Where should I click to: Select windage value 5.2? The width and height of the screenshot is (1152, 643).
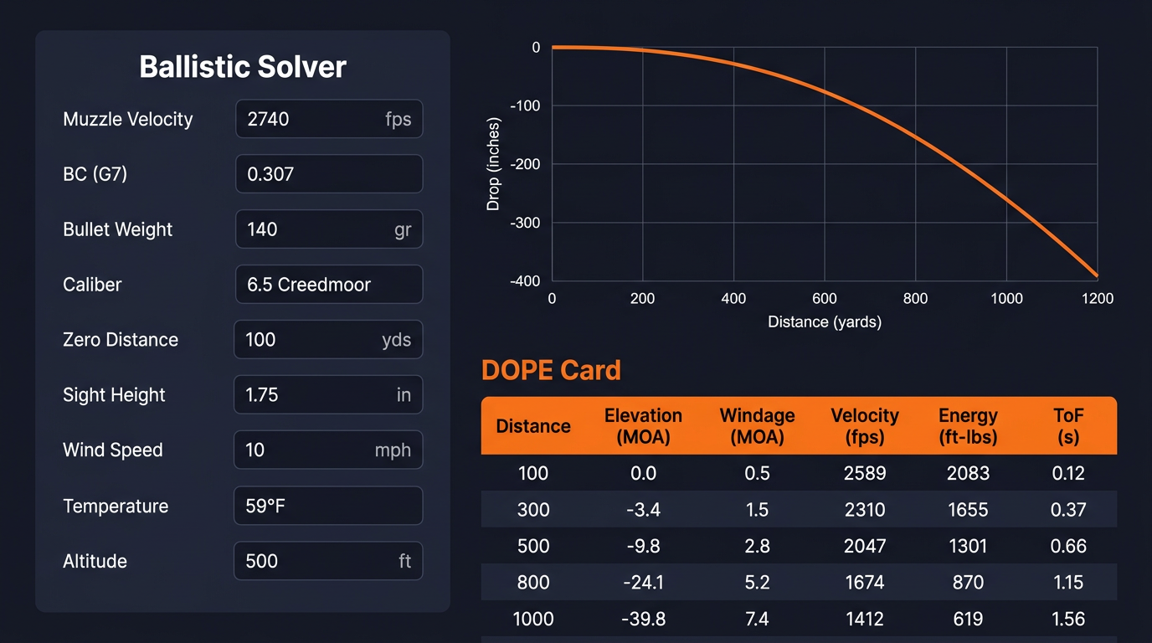pyautogui.click(x=757, y=583)
